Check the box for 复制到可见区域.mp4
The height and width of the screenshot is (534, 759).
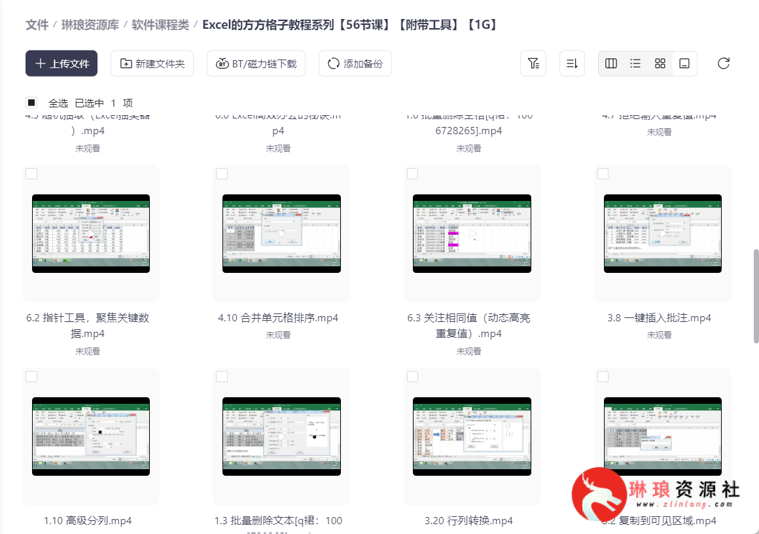603,377
